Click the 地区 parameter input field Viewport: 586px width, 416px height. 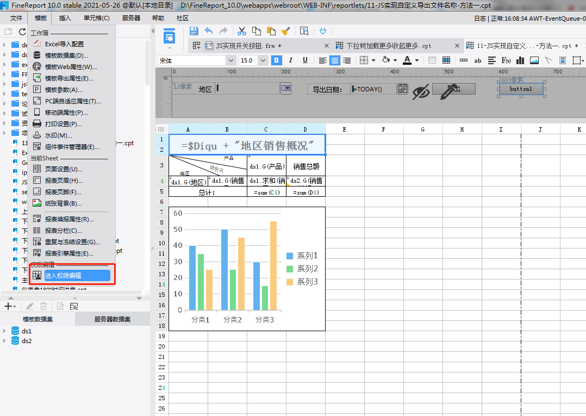[248, 89]
